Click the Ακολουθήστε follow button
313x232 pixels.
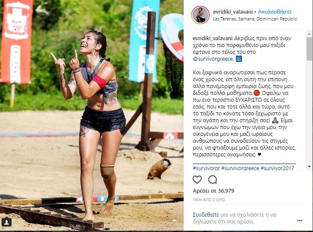click(x=274, y=12)
